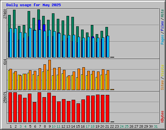The height and width of the screenshot is (130, 166).
Task: Click the orange Visits bar for day 8
Action: (45, 77)
